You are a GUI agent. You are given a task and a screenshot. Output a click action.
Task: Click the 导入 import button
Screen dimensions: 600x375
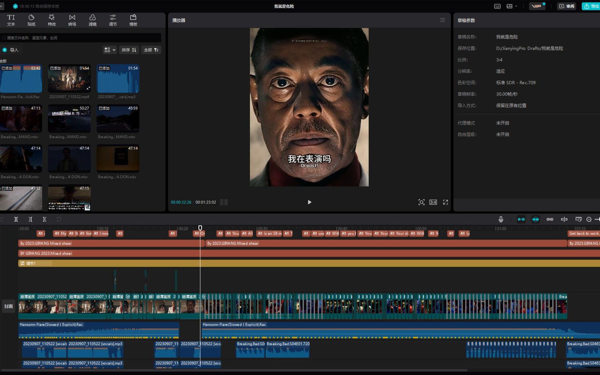pos(11,50)
